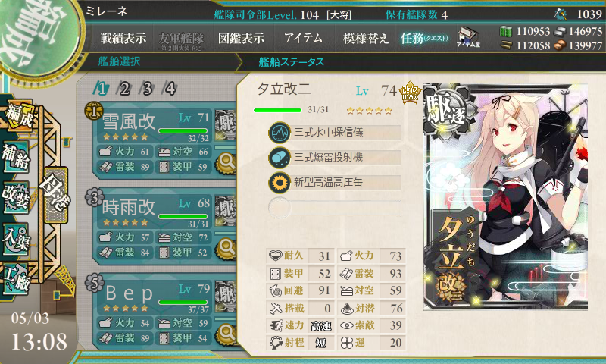Click the empty fourth equipment slot
The width and height of the screenshot is (606, 364).
[335, 207]
